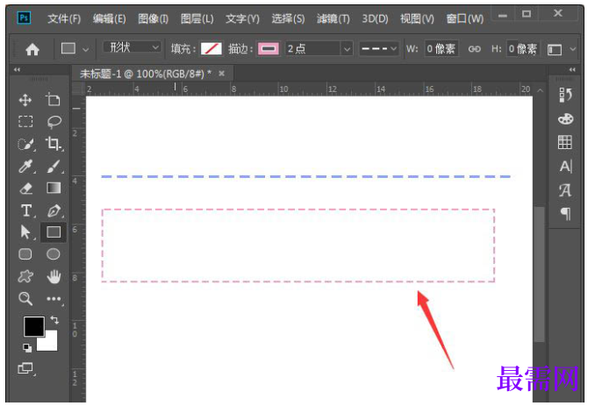Open the 文件(F) menu
595x406 pixels.
tap(64, 18)
